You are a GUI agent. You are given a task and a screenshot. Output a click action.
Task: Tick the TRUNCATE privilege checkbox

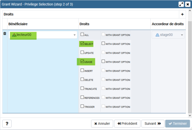[82, 89]
